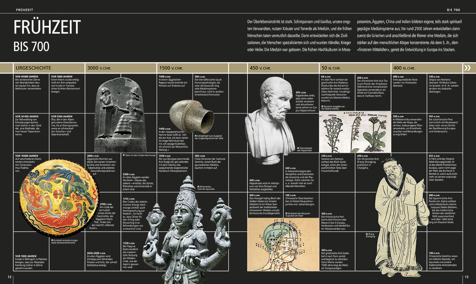Click page number 13 in the corner

[466, 277]
